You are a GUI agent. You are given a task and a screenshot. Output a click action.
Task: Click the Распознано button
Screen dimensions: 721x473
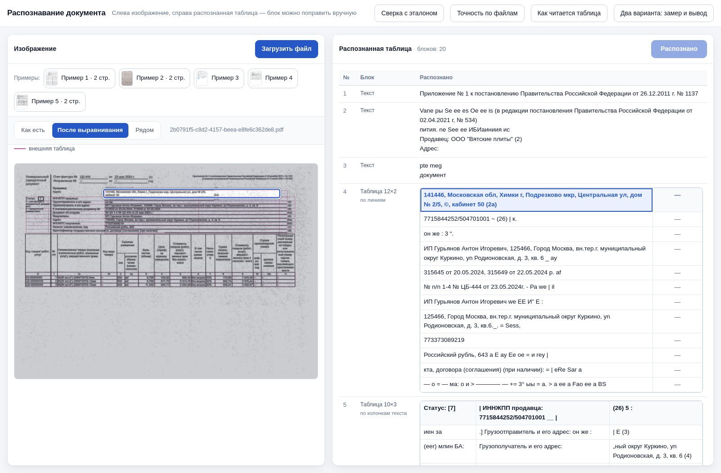coord(679,49)
